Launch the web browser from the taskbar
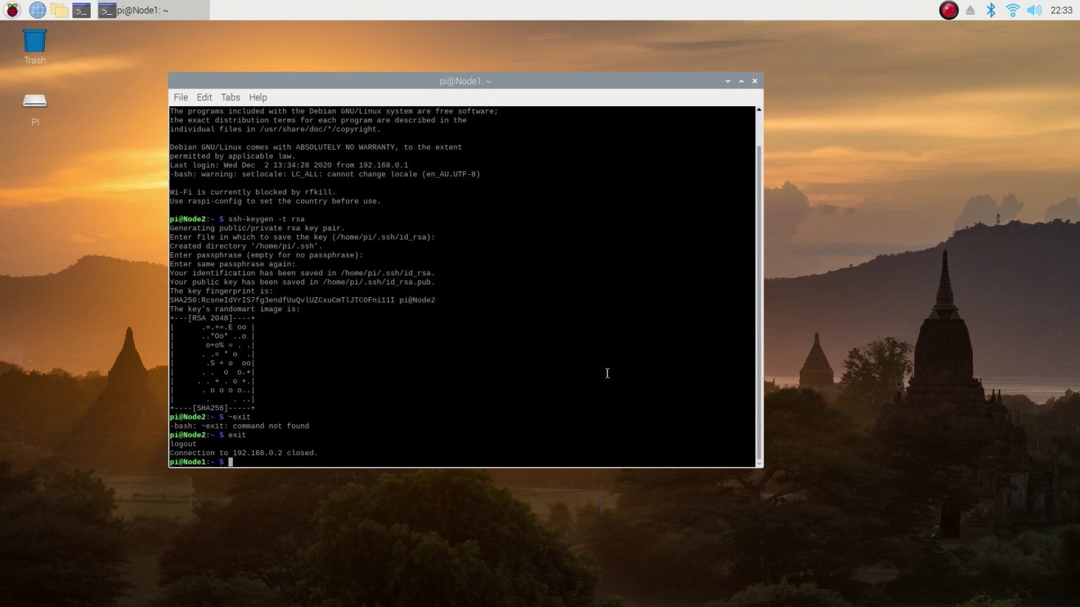The height and width of the screenshot is (607, 1080). tap(37, 10)
